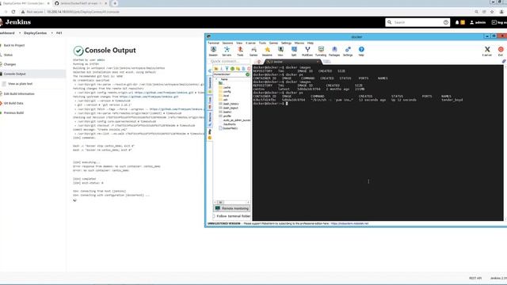Viewport: 507px width, 285px height.
Task: Switch to the Jenkins Dockerfile GitHub browser tab
Action: [x=81, y=3]
